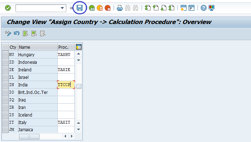The height and width of the screenshot is (142, 251).
Task: Click the TAXIE procedure field for Ireland
Action: (66, 70)
